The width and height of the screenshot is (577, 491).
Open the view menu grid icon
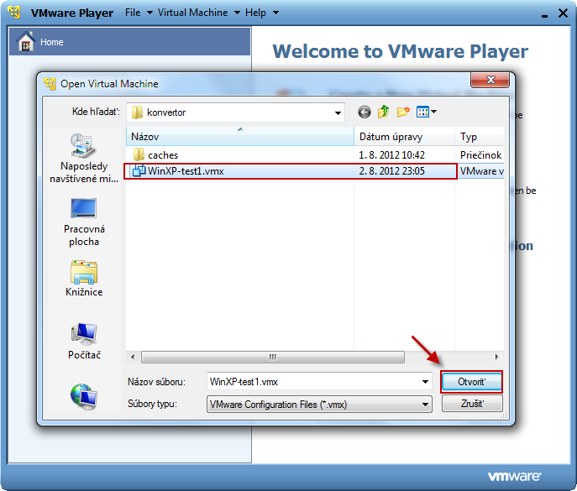point(422,112)
